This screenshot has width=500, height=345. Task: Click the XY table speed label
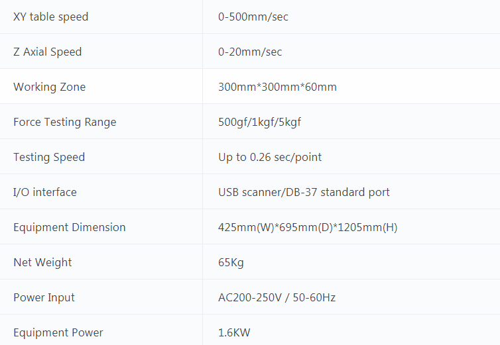click(50, 17)
